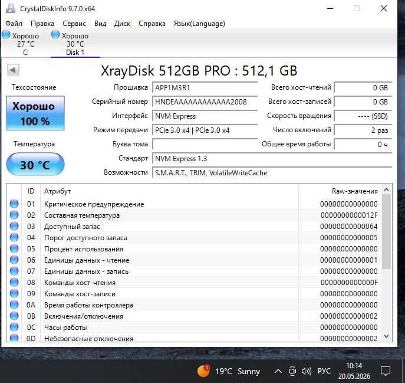Click the attribute list scroll up arrow
Image resolution: width=405 pixels, height=383 pixels.
pyautogui.click(x=386, y=189)
